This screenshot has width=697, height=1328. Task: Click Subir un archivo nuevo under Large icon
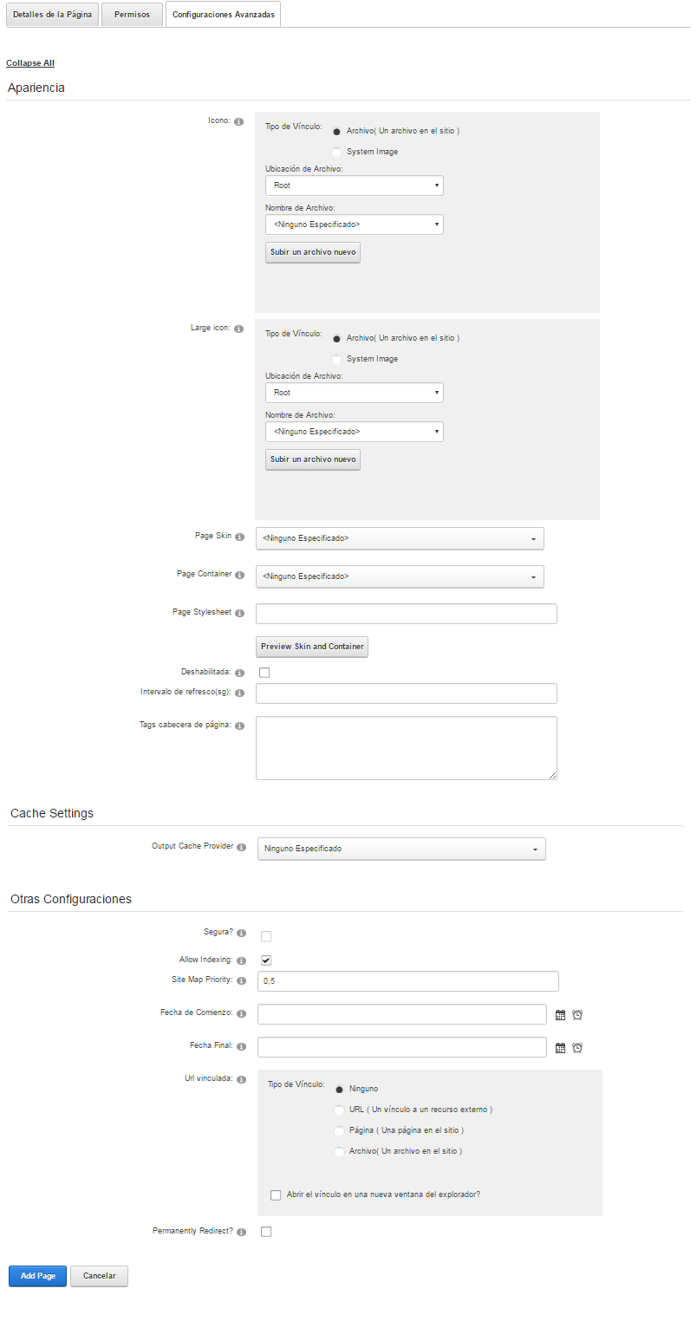[x=313, y=460]
